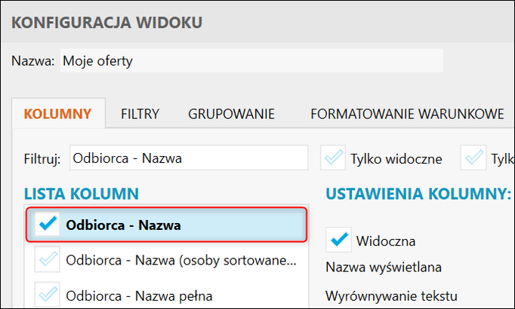Go to the KOLUMNY tab

tap(58, 115)
